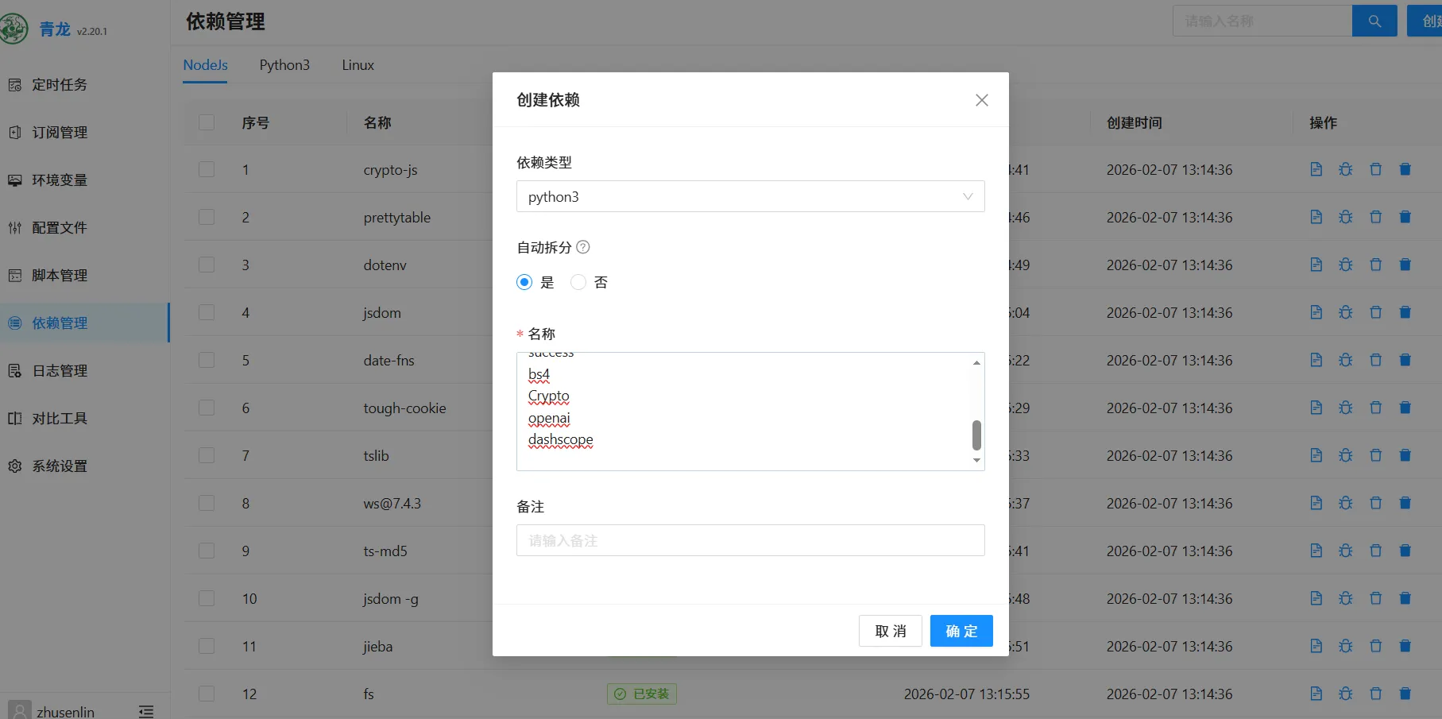The width and height of the screenshot is (1442, 719).
Task: Collapse sidebar with menu fold icon
Action: click(146, 711)
